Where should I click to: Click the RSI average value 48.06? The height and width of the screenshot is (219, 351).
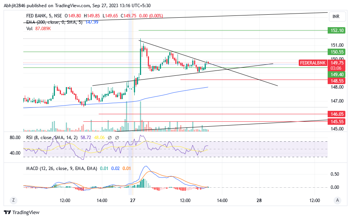(99, 138)
